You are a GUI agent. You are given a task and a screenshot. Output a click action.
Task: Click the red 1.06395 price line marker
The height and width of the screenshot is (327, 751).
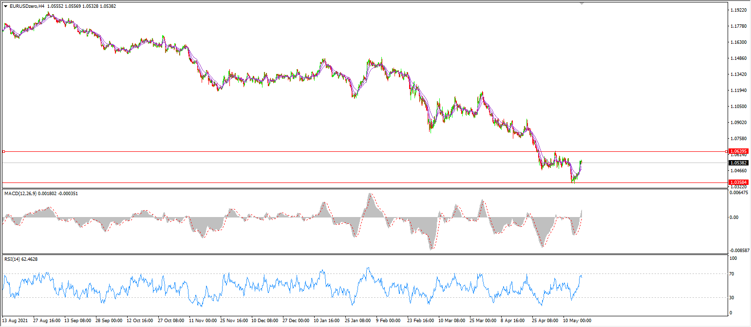coord(738,151)
